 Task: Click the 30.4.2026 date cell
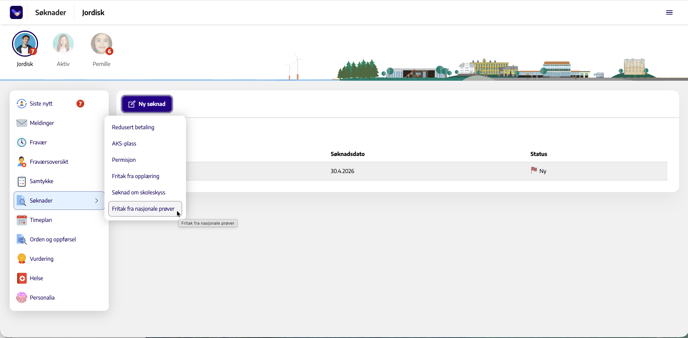pyautogui.click(x=342, y=171)
